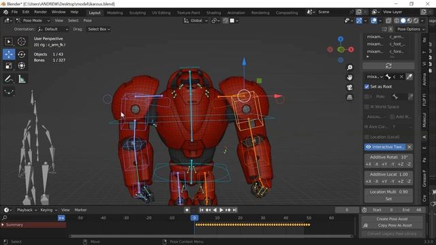
Task: Toggle auto keying record button
Action: tap(187, 210)
